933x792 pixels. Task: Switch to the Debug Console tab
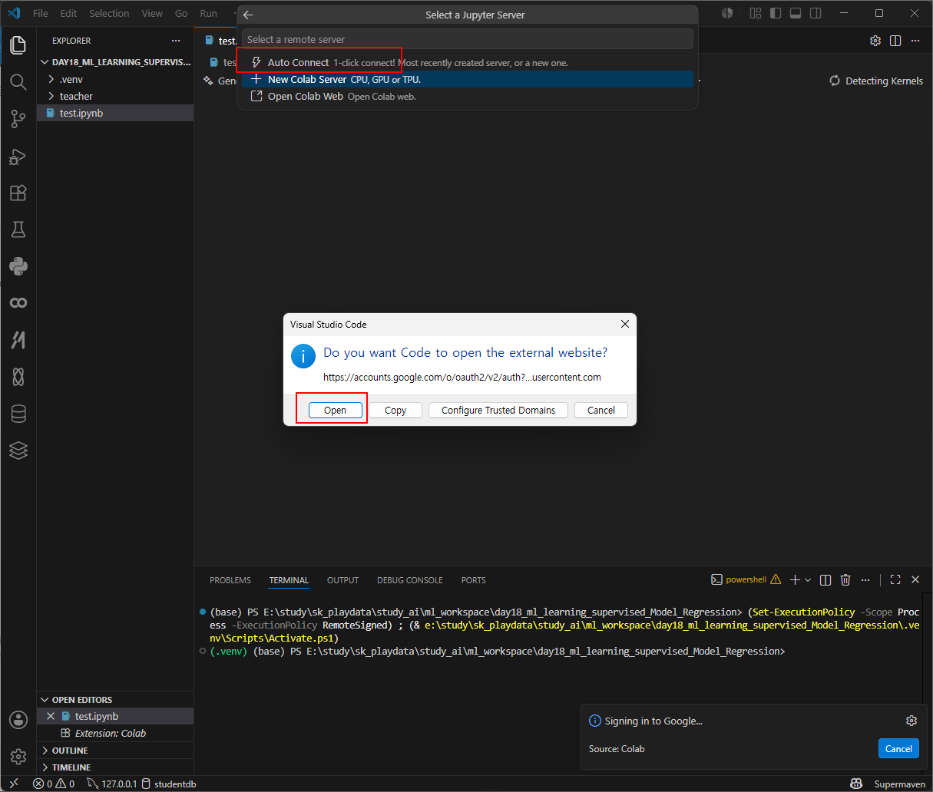410,580
